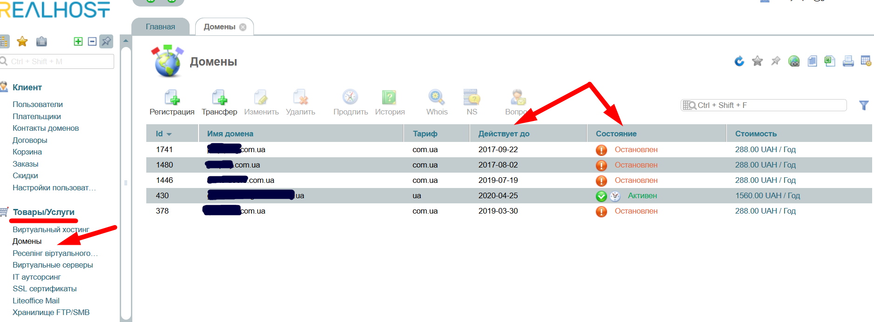Open IT аутсорсинг in the sidebar
The height and width of the screenshot is (322, 874).
coord(36,277)
